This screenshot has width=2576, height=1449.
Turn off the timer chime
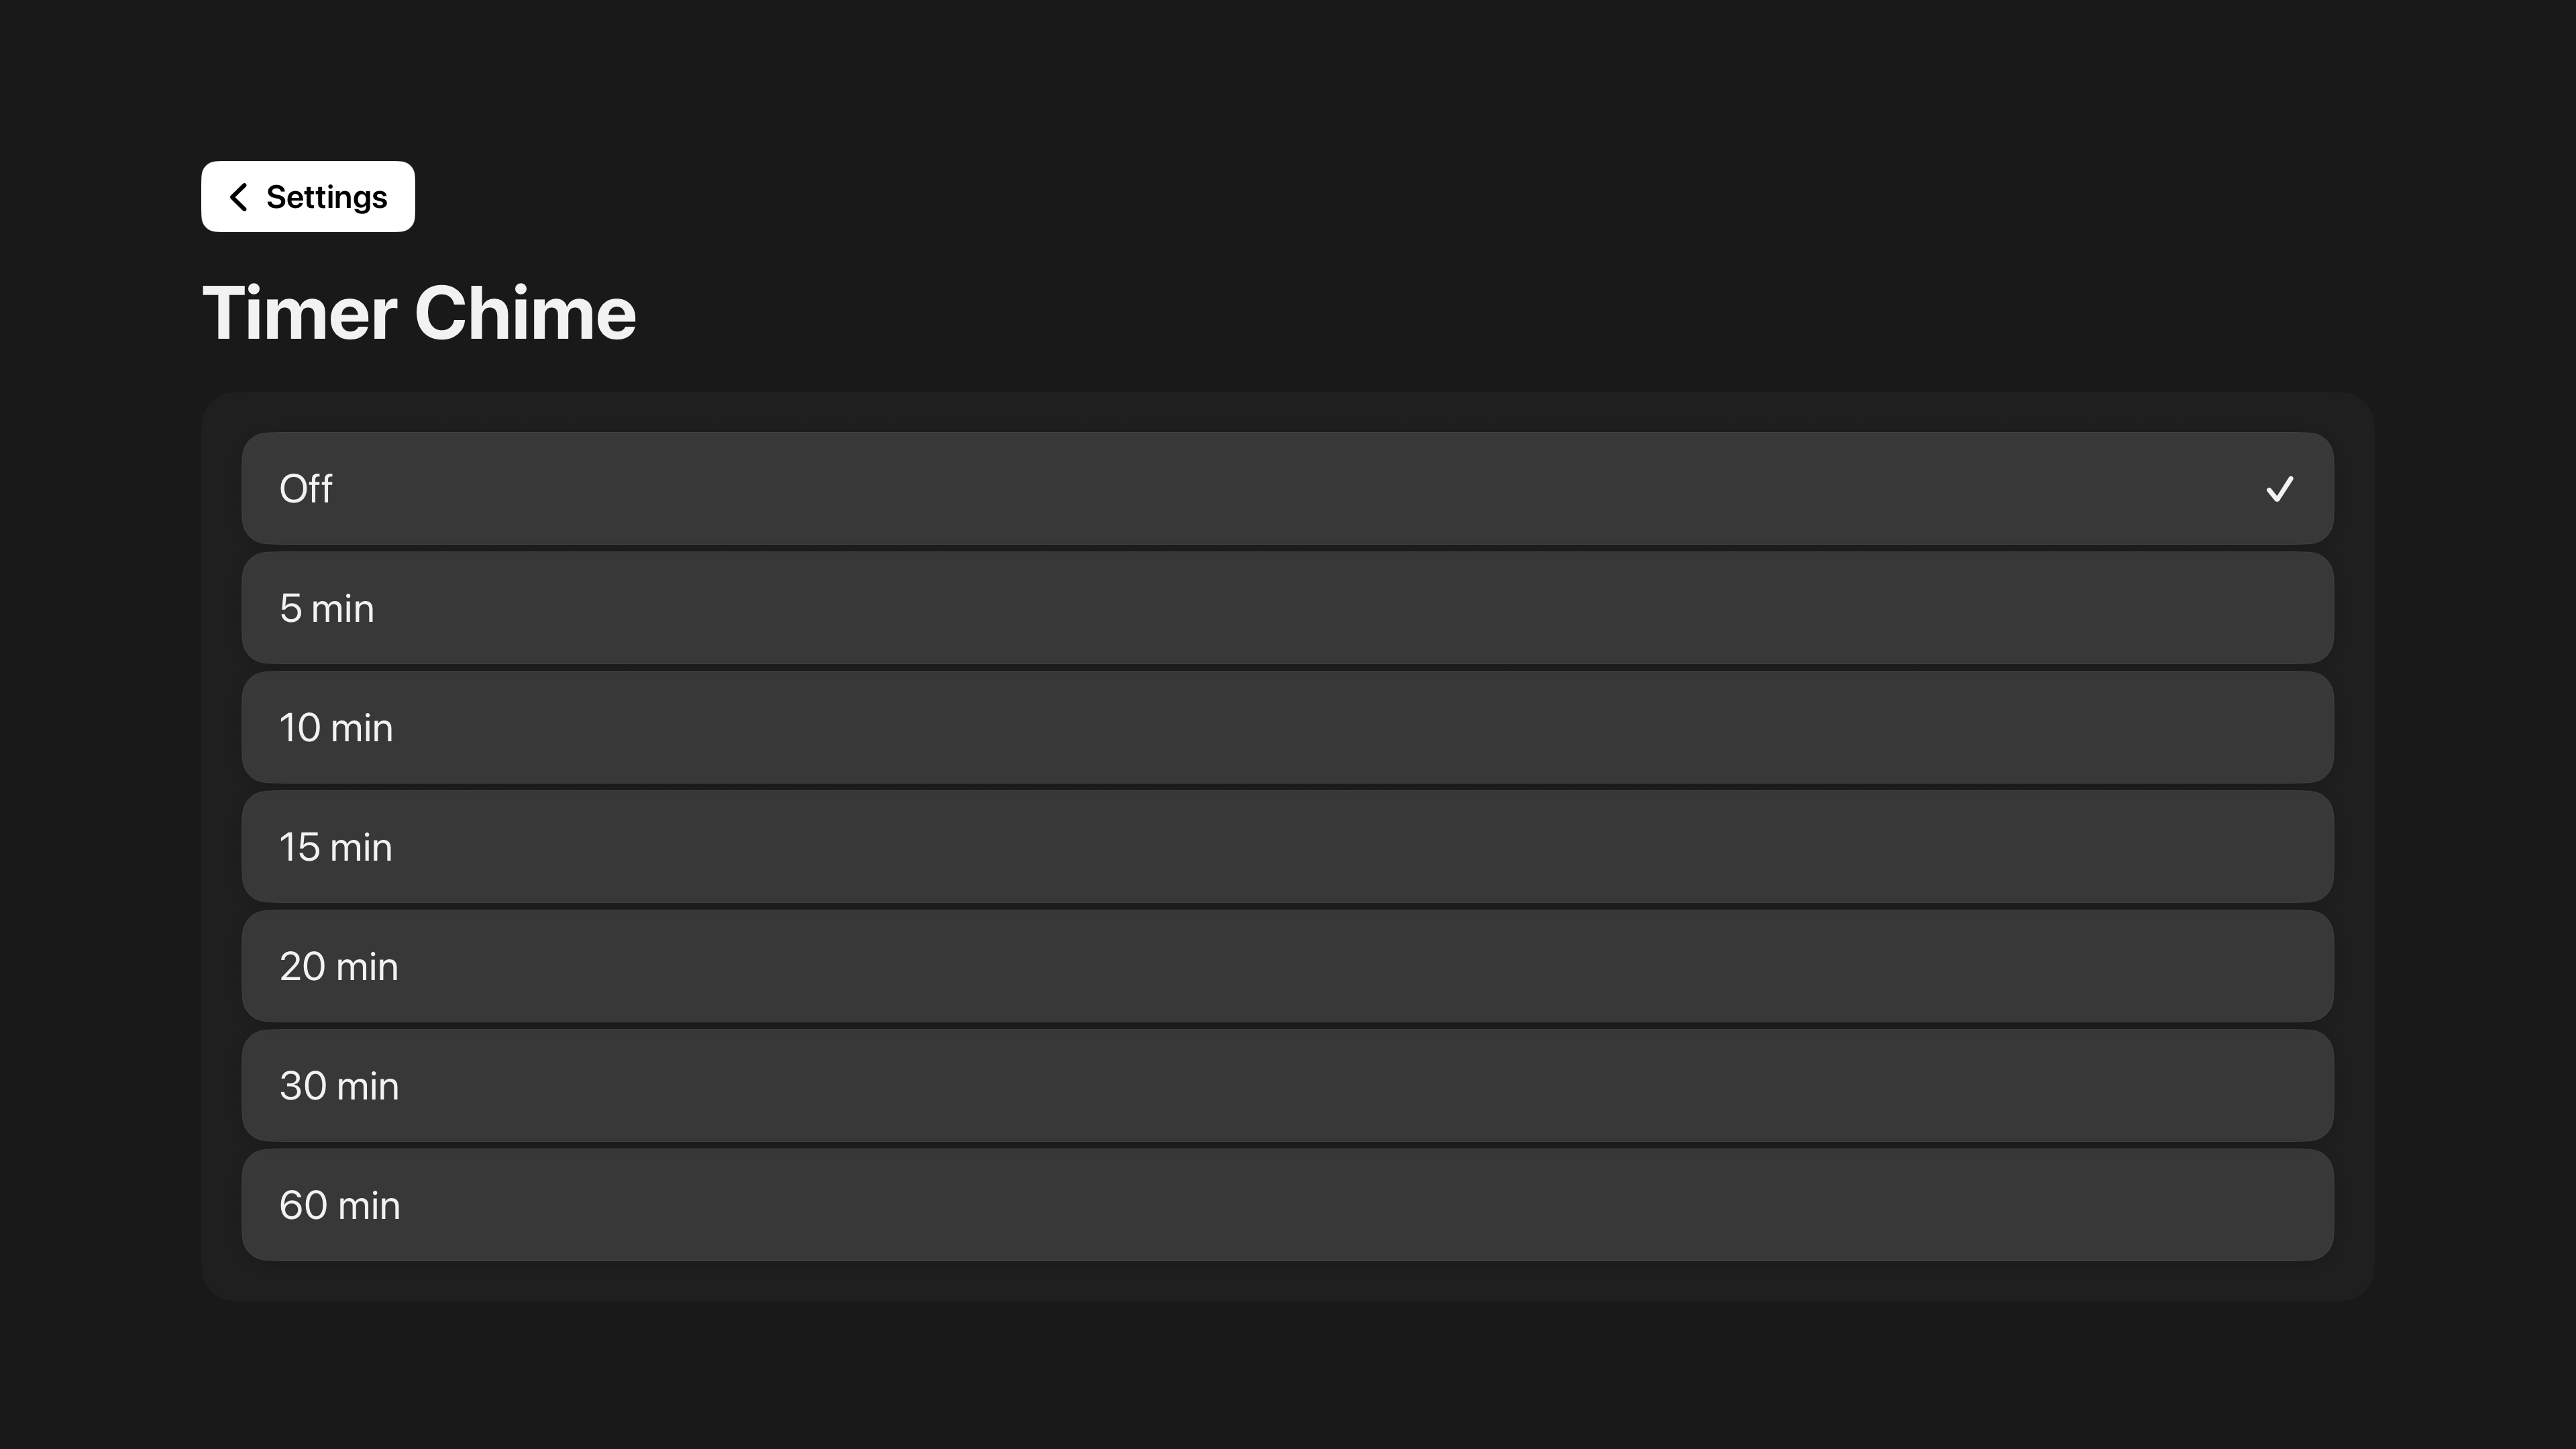pyautogui.click(x=1287, y=489)
